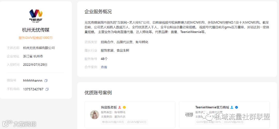The image size is (279, 129).
Task: Click the 企业服务概况 heading
Action: pos(98,12)
